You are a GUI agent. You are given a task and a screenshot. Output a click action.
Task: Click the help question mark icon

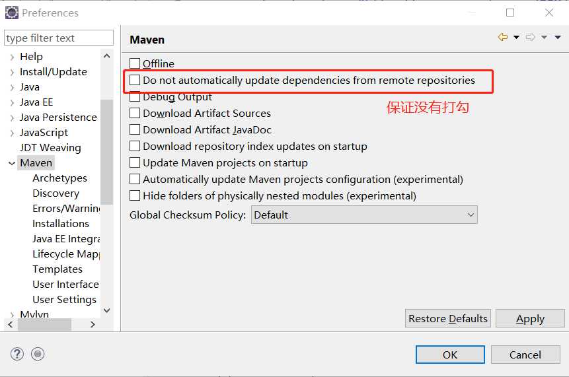click(x=17, y=354)
